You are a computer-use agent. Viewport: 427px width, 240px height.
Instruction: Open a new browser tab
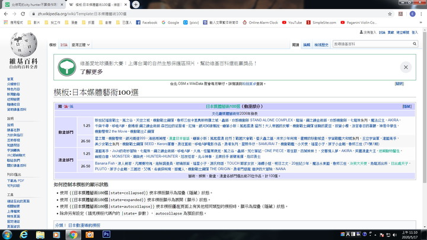pos(136,4)
